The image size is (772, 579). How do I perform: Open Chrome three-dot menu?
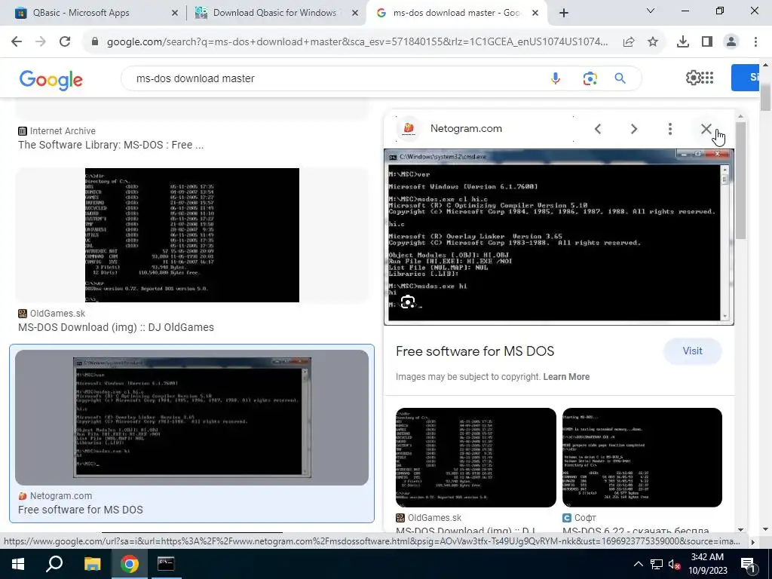point(755,42)
